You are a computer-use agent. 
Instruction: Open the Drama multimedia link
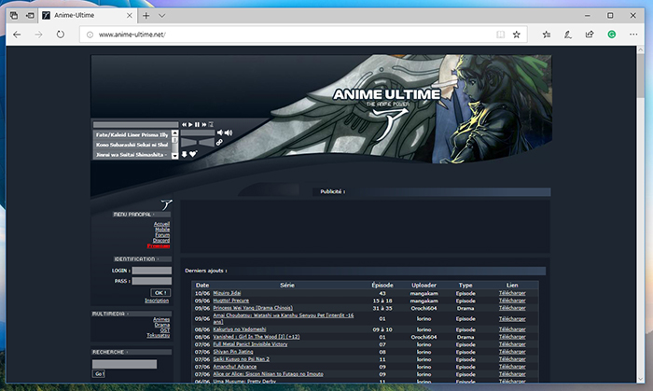click(x=162, y=325)
